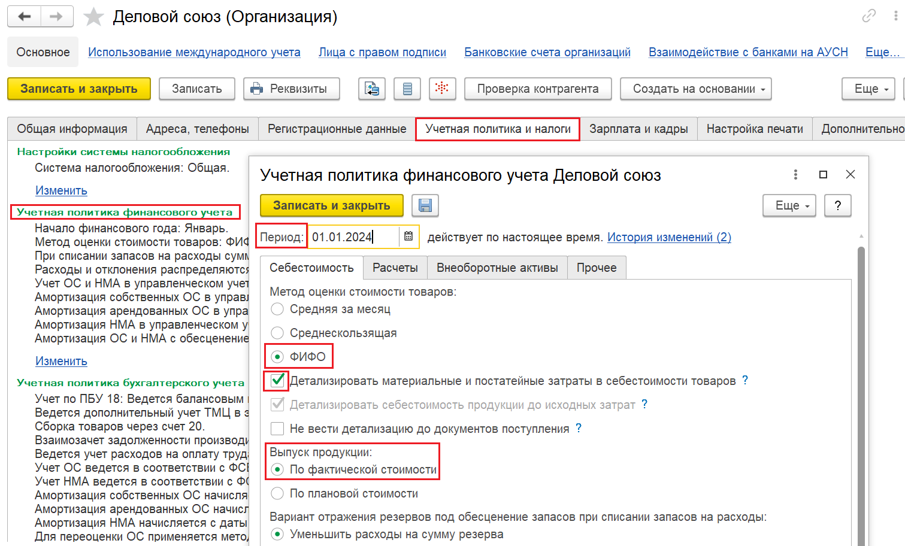The height and width of the screenshot is (546, 905).
Task: Click the document exchange icon in toolbar
Action: [372, 89]
